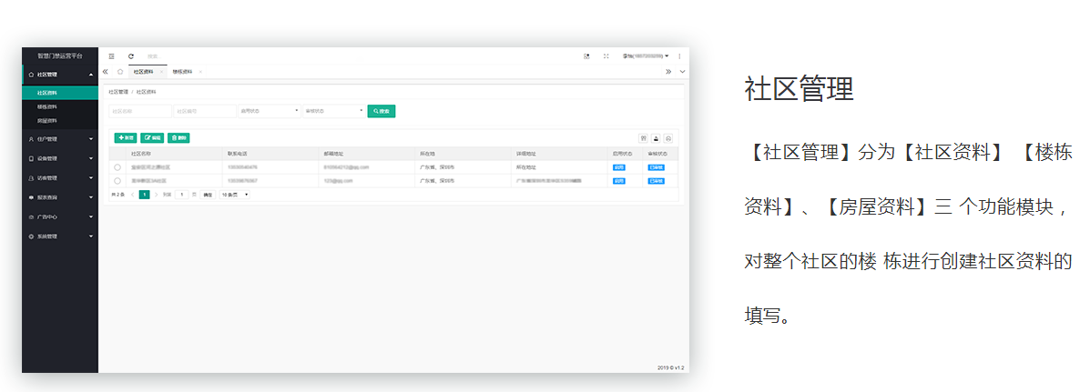Screen dimensions: 1090x392
Task: Open the 审核状态 filter dropdown
Action: point(333,110)
